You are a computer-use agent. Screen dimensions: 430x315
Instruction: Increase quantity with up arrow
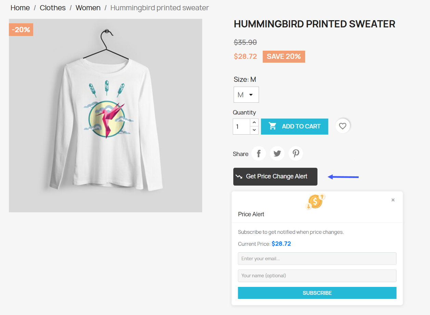pyautogui.click(x=254, y=123)
